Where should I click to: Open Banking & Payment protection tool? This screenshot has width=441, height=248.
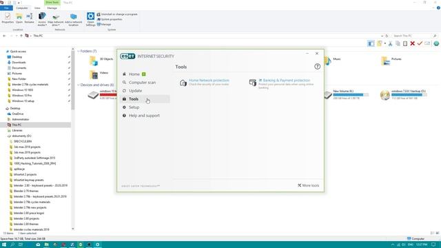click(x=287, y=81)
